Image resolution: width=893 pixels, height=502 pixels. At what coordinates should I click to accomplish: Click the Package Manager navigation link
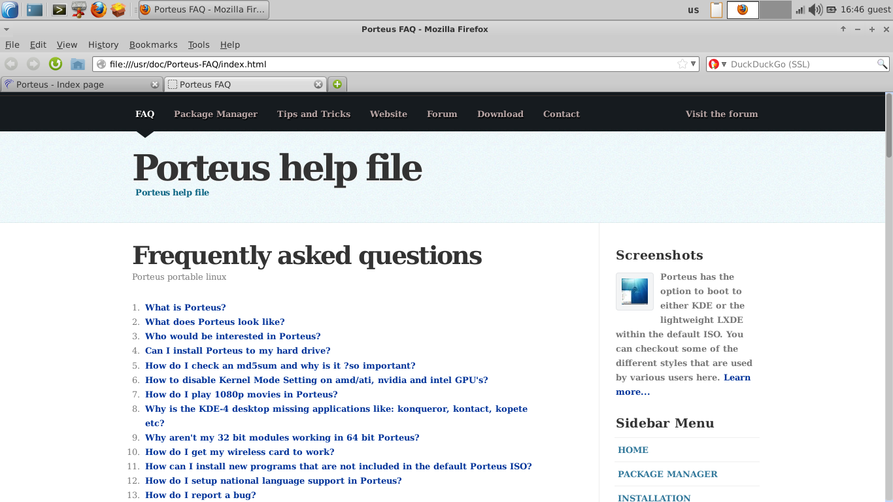pos(216,114)
